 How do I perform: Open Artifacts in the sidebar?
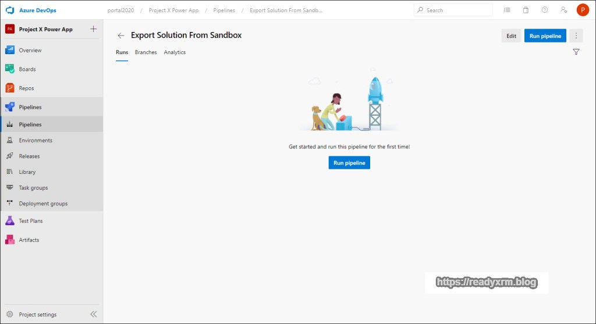tap(29, 240)
